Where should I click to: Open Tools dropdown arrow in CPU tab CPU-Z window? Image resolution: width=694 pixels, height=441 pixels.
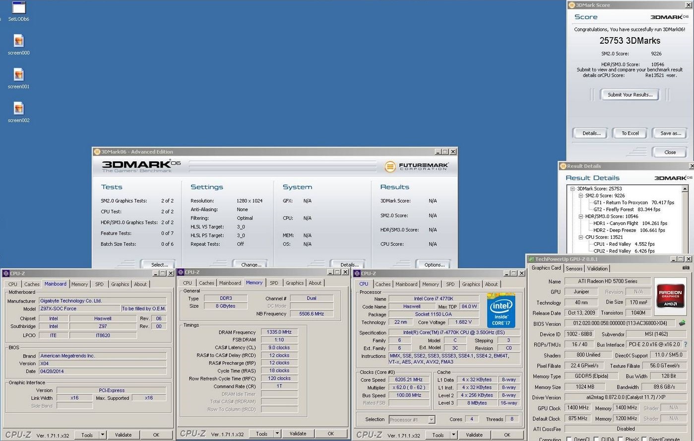[x=453, y=435]
